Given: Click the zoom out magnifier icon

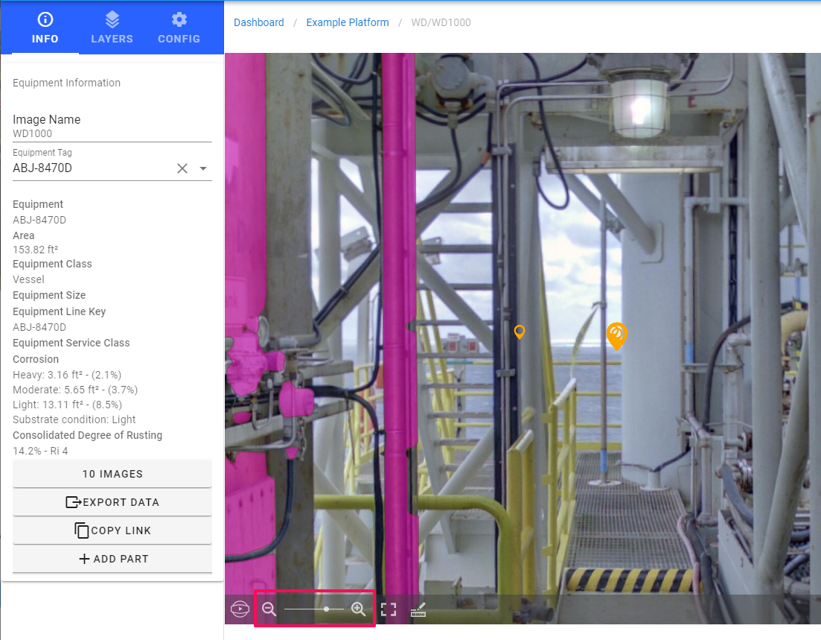Looking at the screenshot, I should click(x=269, y=609).
